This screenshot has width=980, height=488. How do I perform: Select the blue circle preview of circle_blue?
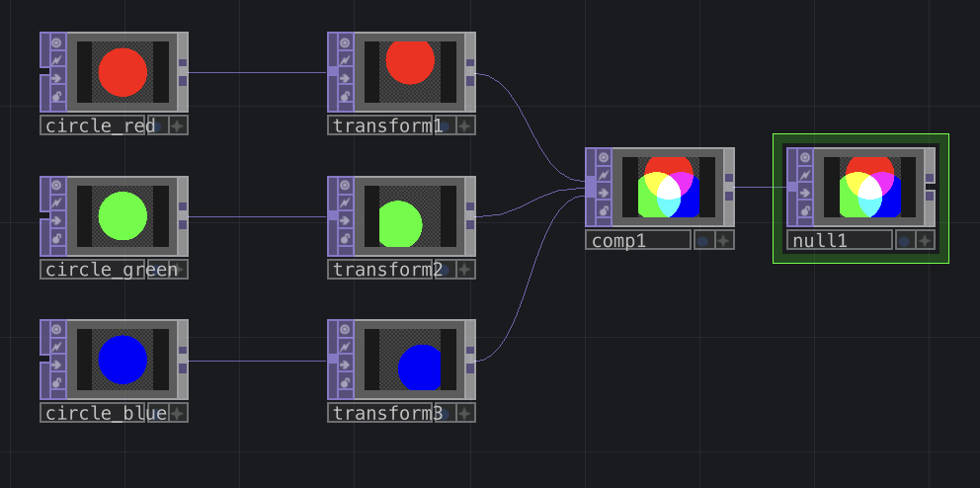pyautogui.click(x=122, y=360)
